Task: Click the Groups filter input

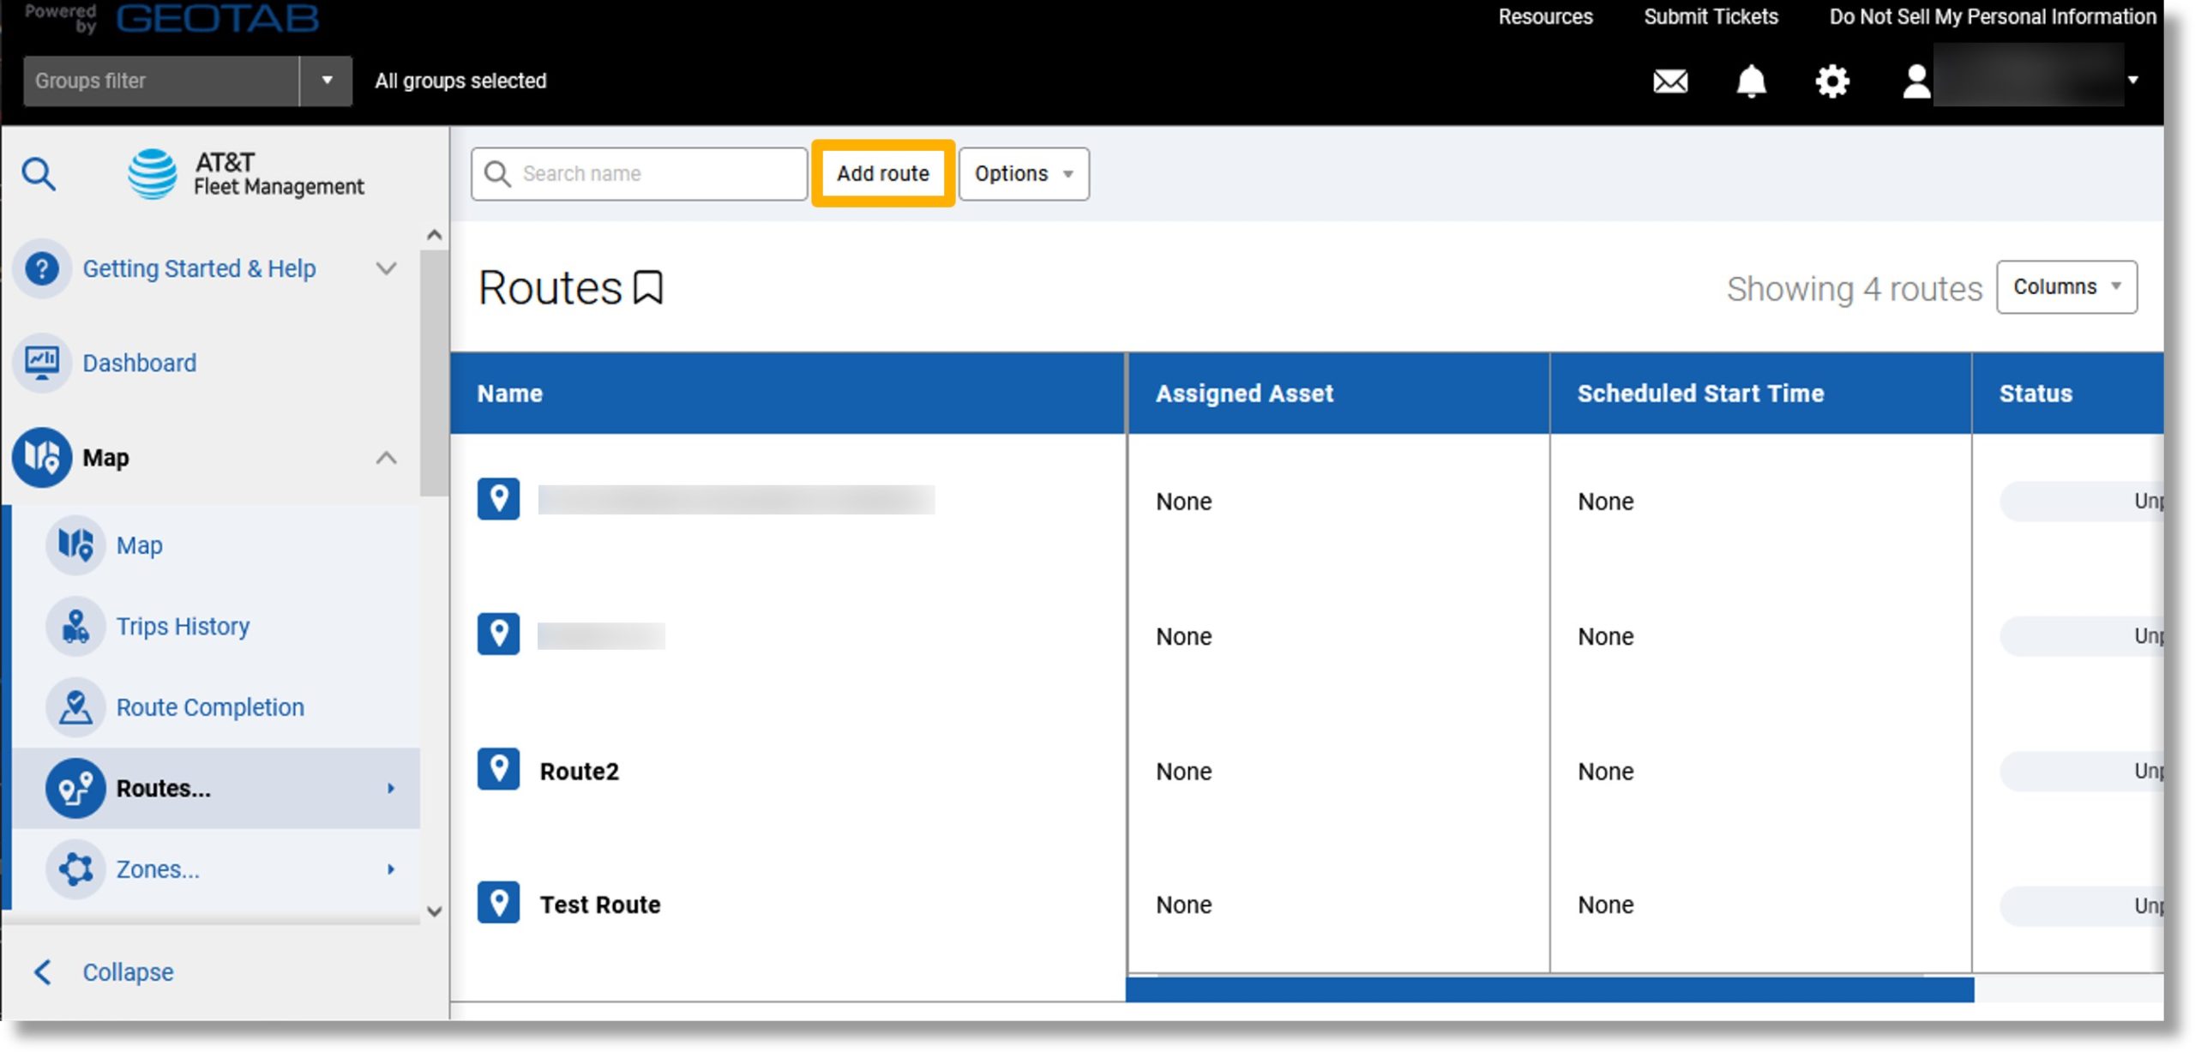Action: (x=161, y=81)
